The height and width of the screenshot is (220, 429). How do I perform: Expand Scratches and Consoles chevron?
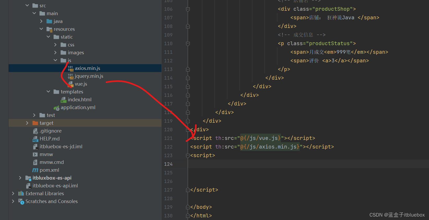click(x=13, y=201)
